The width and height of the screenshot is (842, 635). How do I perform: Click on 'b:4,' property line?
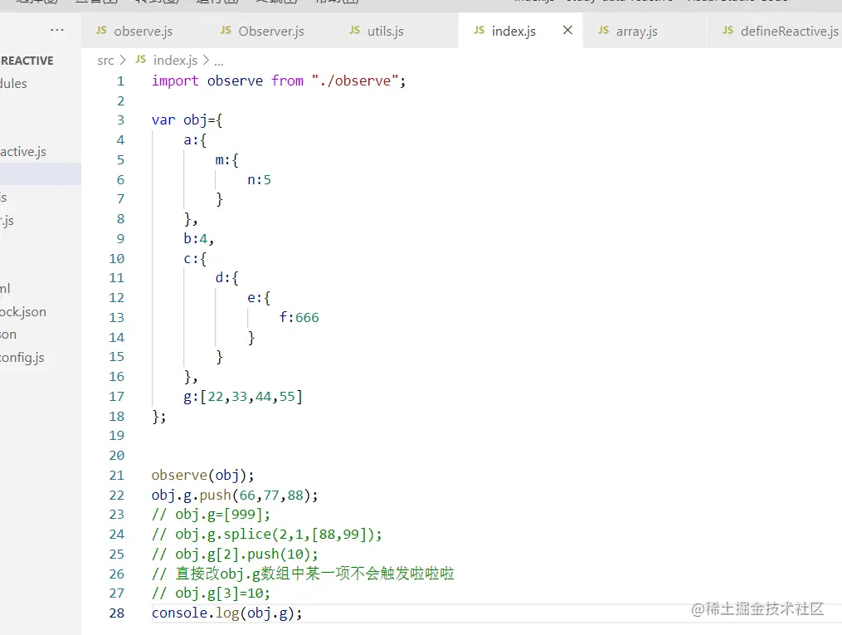[x=199, y=238]
